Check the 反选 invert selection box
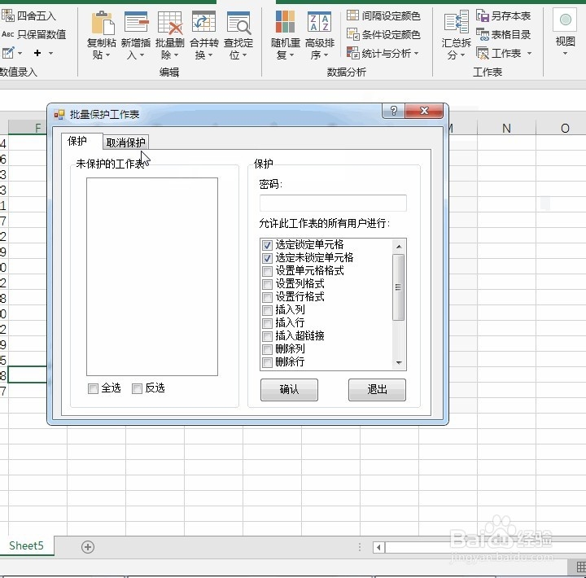The width and height of the screenshot is (586, 578). tap(138, 389)
